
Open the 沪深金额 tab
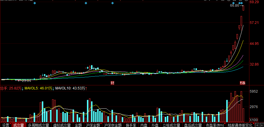coord(93,125)
